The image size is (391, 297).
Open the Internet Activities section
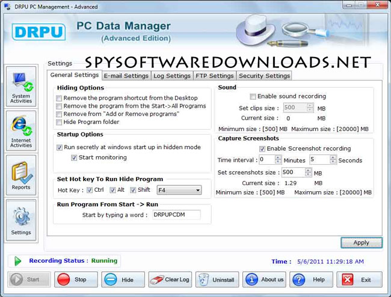pyautogui.click(x=21, y=131)
